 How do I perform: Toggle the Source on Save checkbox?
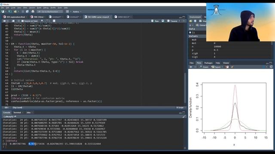point(22,21)
